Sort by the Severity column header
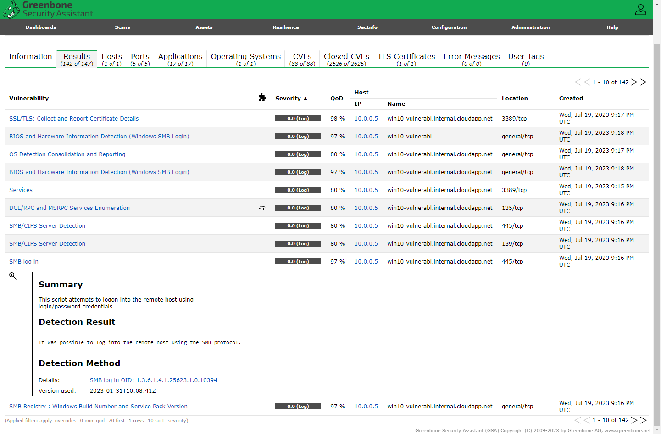Image resolution: width=661 pixels, height=434 pixels. (x=291, y=98)
